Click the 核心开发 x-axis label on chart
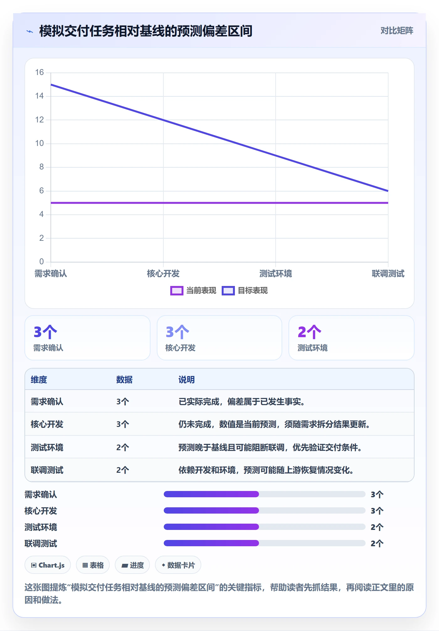439x631 pixels. tap(163, 274)
